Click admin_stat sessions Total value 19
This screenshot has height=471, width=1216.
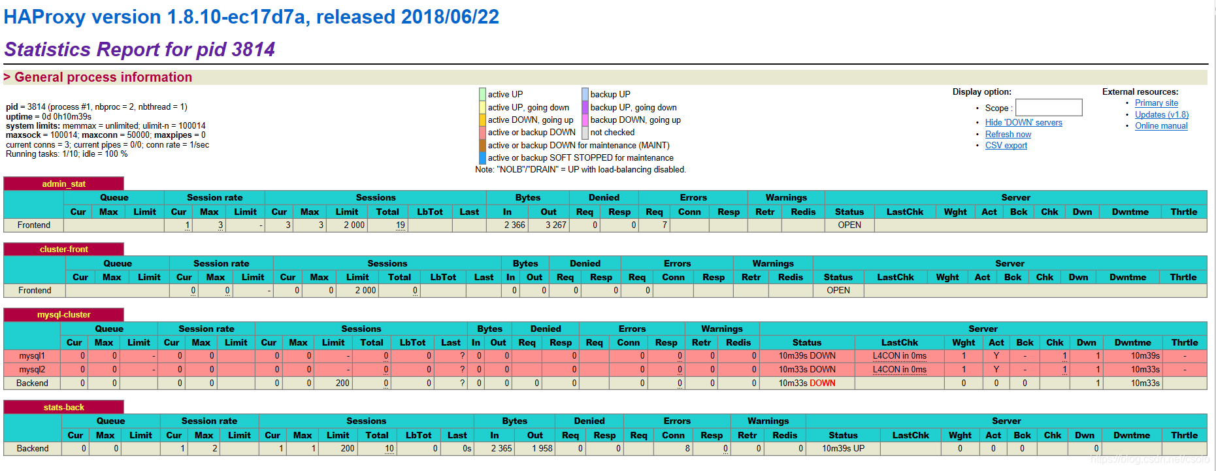[x=401, y=225]
